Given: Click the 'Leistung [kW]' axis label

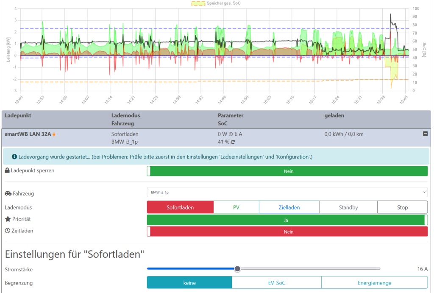Looking at the screenshot, I should 8,50.
